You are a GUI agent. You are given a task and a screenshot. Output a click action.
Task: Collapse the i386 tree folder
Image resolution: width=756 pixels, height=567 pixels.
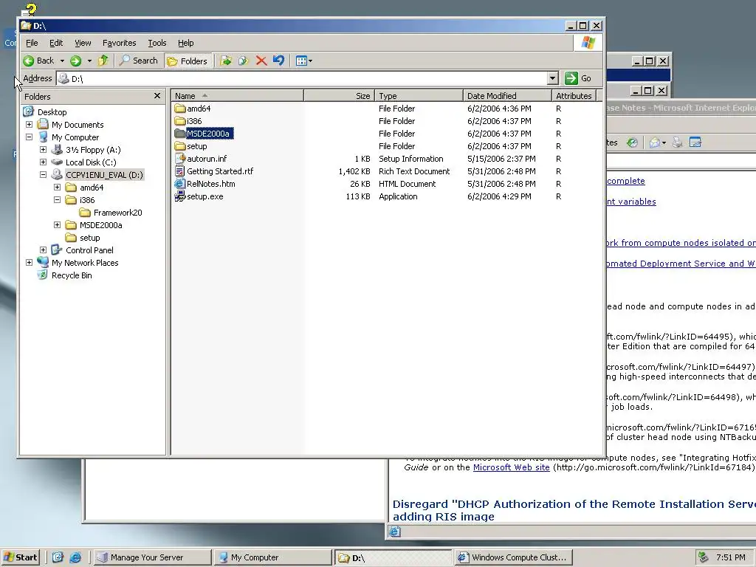(x=57, y=199)
